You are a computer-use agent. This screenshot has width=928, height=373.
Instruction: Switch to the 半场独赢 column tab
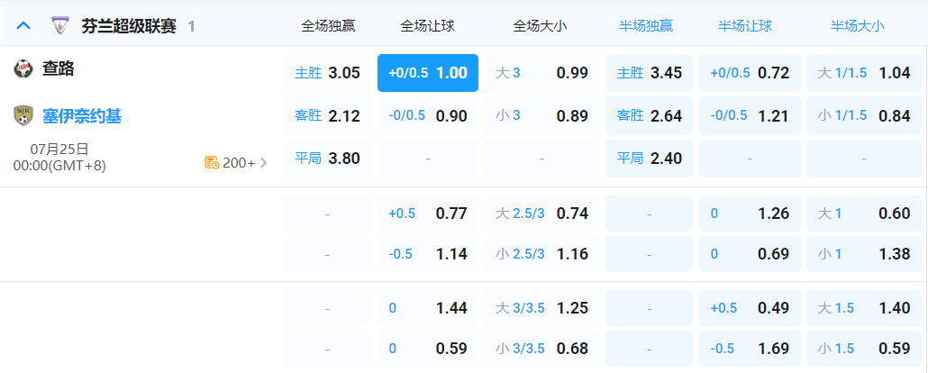(646, 26)
